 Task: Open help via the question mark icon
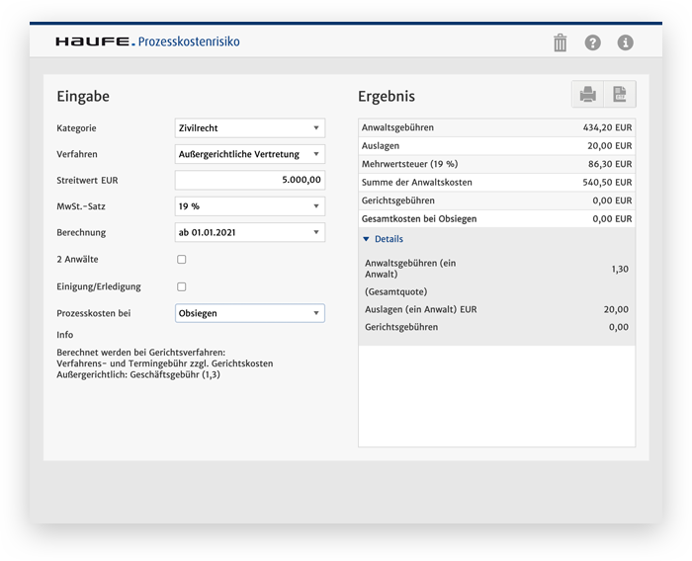(x=592, y=42)
